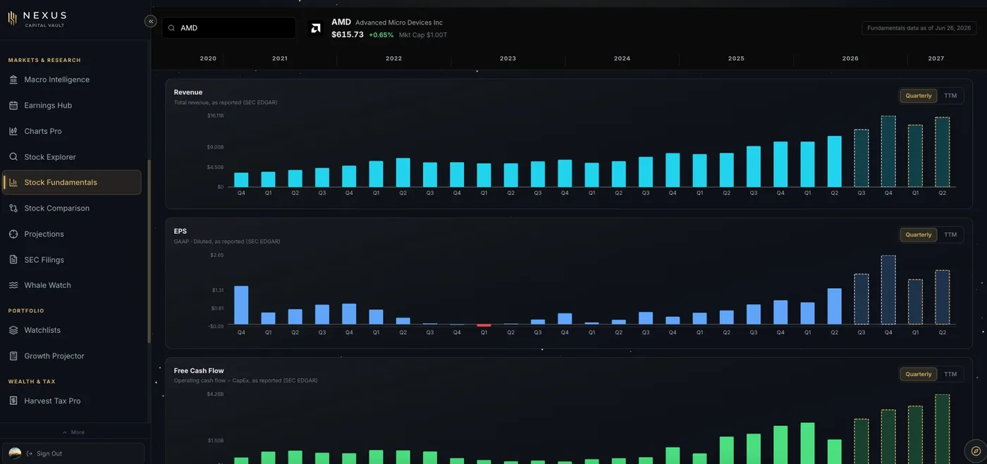Expand the More section in sidebar
The width and height of the screenshot is (987, 464).
point(74,432)
